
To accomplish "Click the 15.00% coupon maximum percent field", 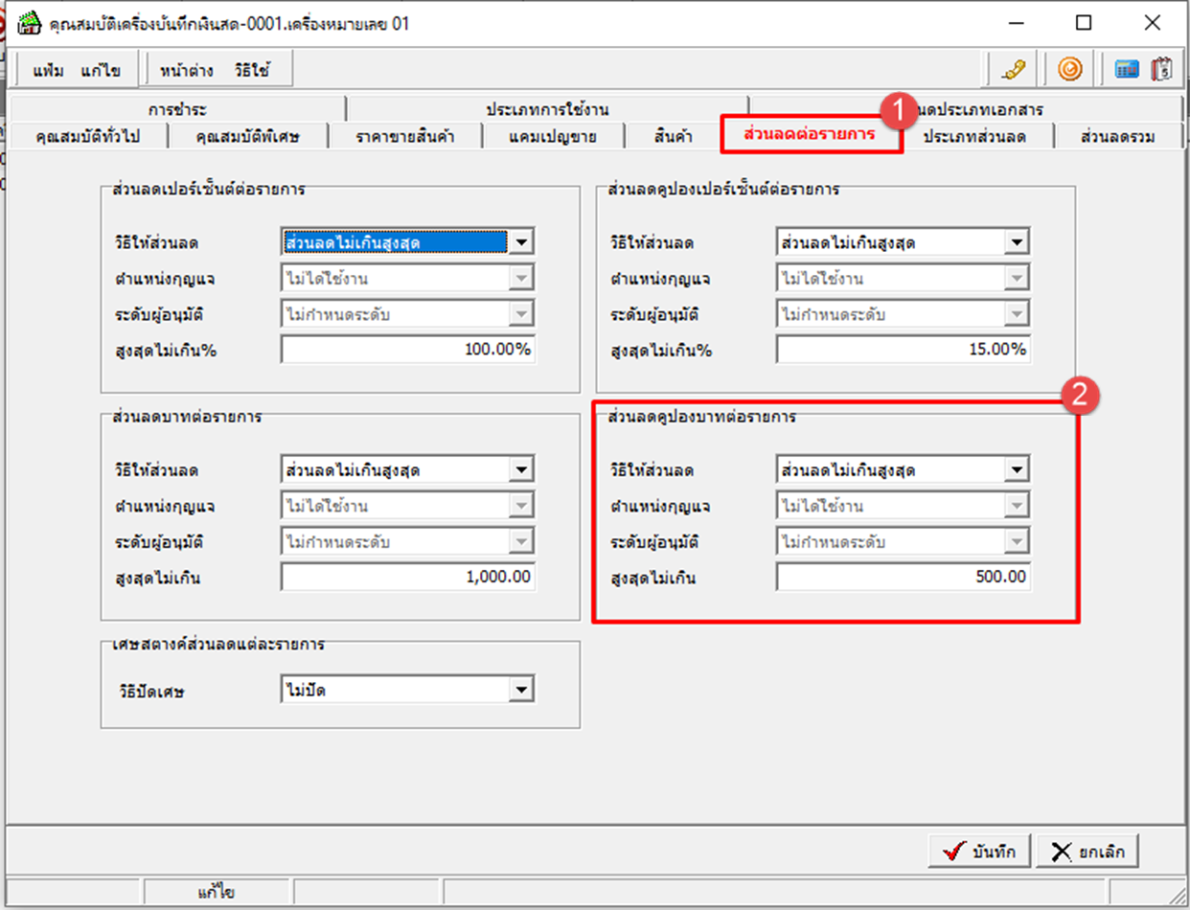I will click(904, 351).
